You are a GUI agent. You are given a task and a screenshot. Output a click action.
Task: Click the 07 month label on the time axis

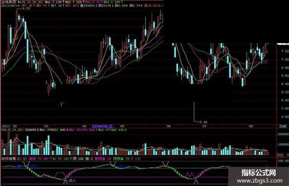[204, 126]
